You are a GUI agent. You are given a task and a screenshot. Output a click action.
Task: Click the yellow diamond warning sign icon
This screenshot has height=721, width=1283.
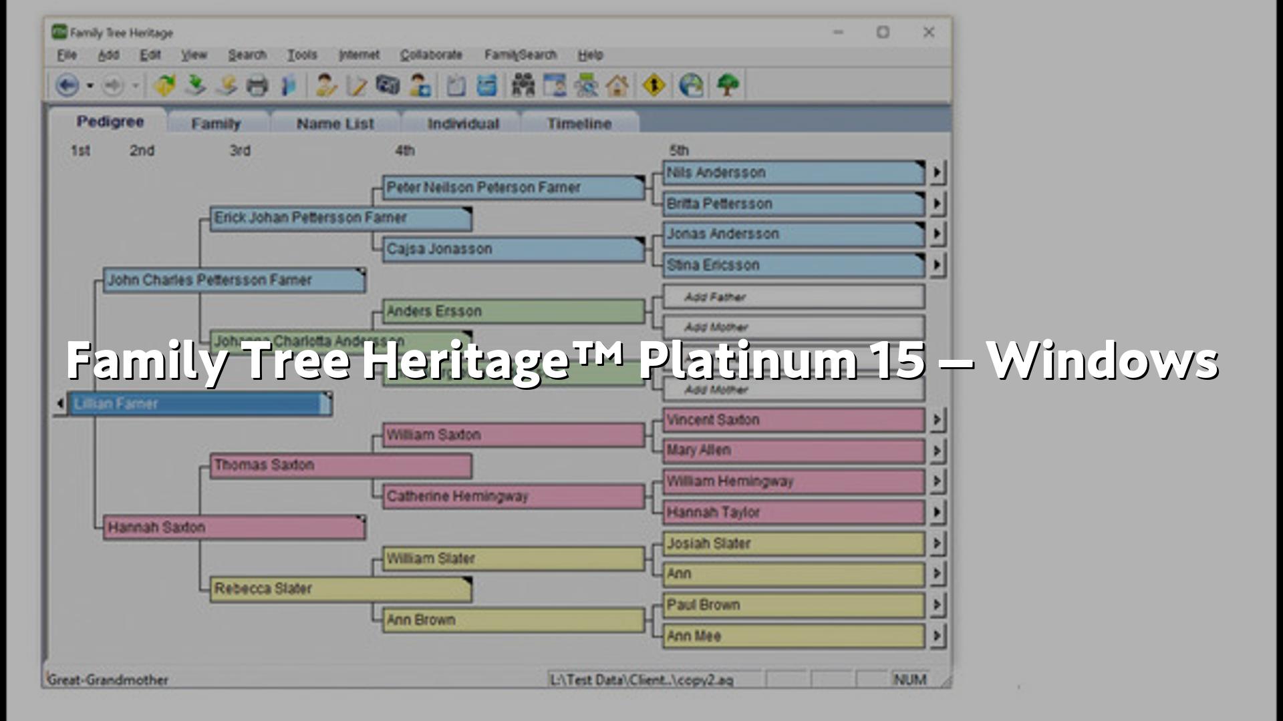(x=654, y=85)
